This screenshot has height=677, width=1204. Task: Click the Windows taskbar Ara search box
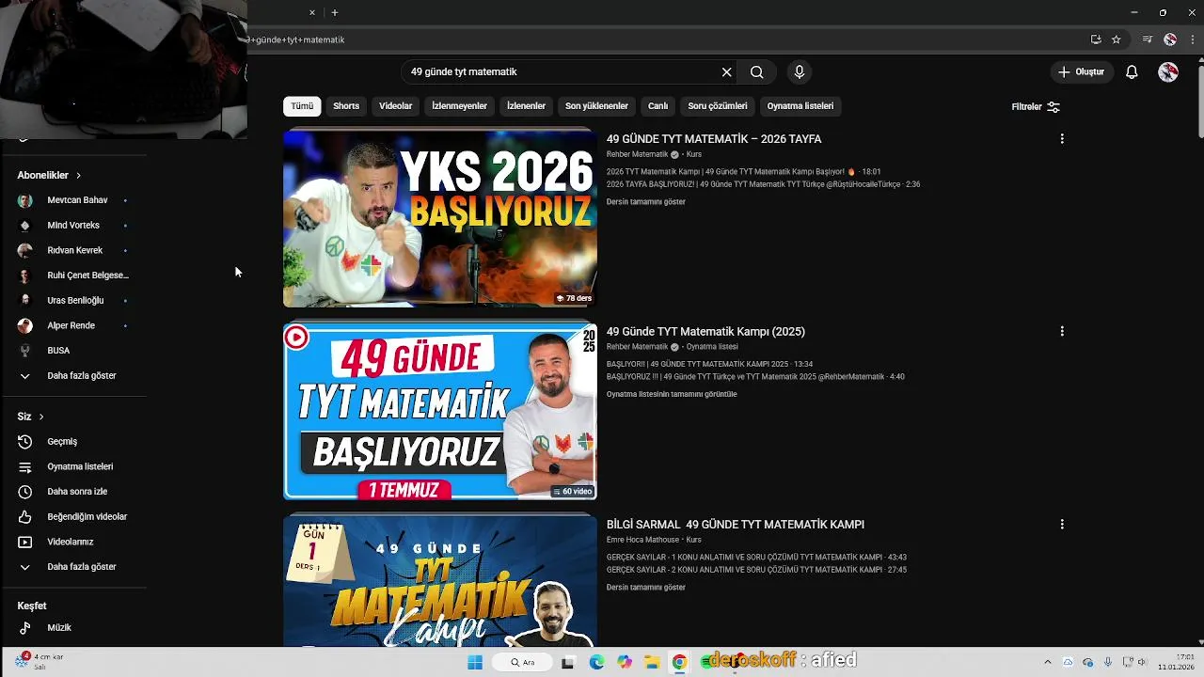523,662
